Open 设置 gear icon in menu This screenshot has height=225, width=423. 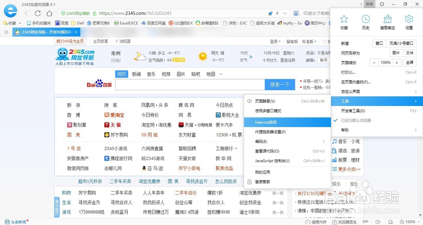pos(409,19)
